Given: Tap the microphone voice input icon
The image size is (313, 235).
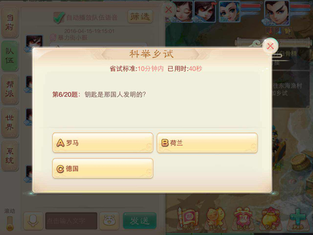Looking at the screenshot, I should tap(33, 221).
